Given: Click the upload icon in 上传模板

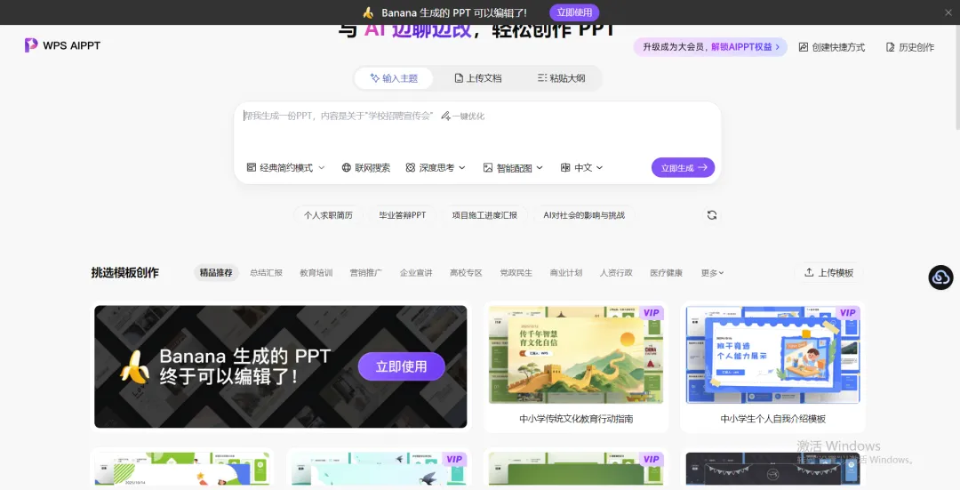Looking at the screenshot, I should click(809, 272).
